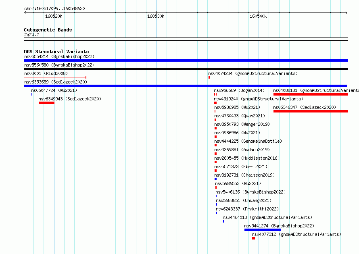Open nsv5688851 (Chuang2021) label
The image size is (359, 254).
pyautogui.click(x=244, y=200)
